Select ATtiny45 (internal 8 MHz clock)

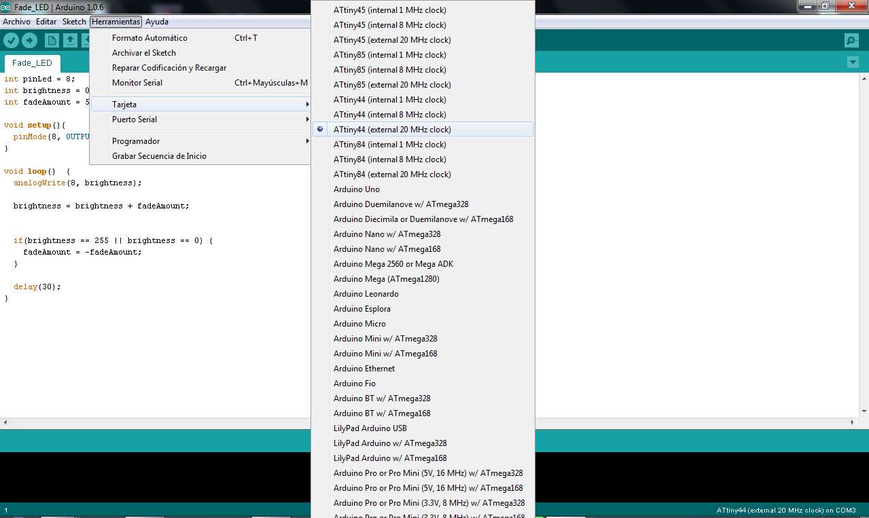pyautogui.click(x=423, y=25)
